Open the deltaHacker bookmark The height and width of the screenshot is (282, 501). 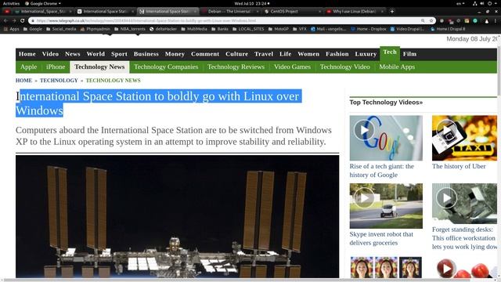click(163, 29)
